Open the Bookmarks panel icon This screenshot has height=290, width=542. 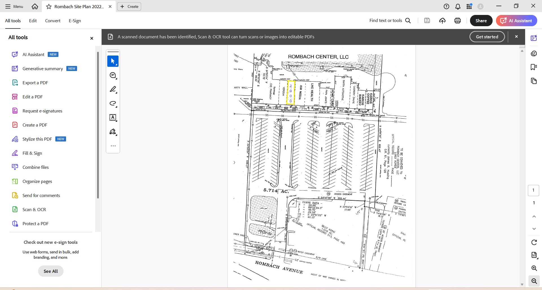coord(534,67)
